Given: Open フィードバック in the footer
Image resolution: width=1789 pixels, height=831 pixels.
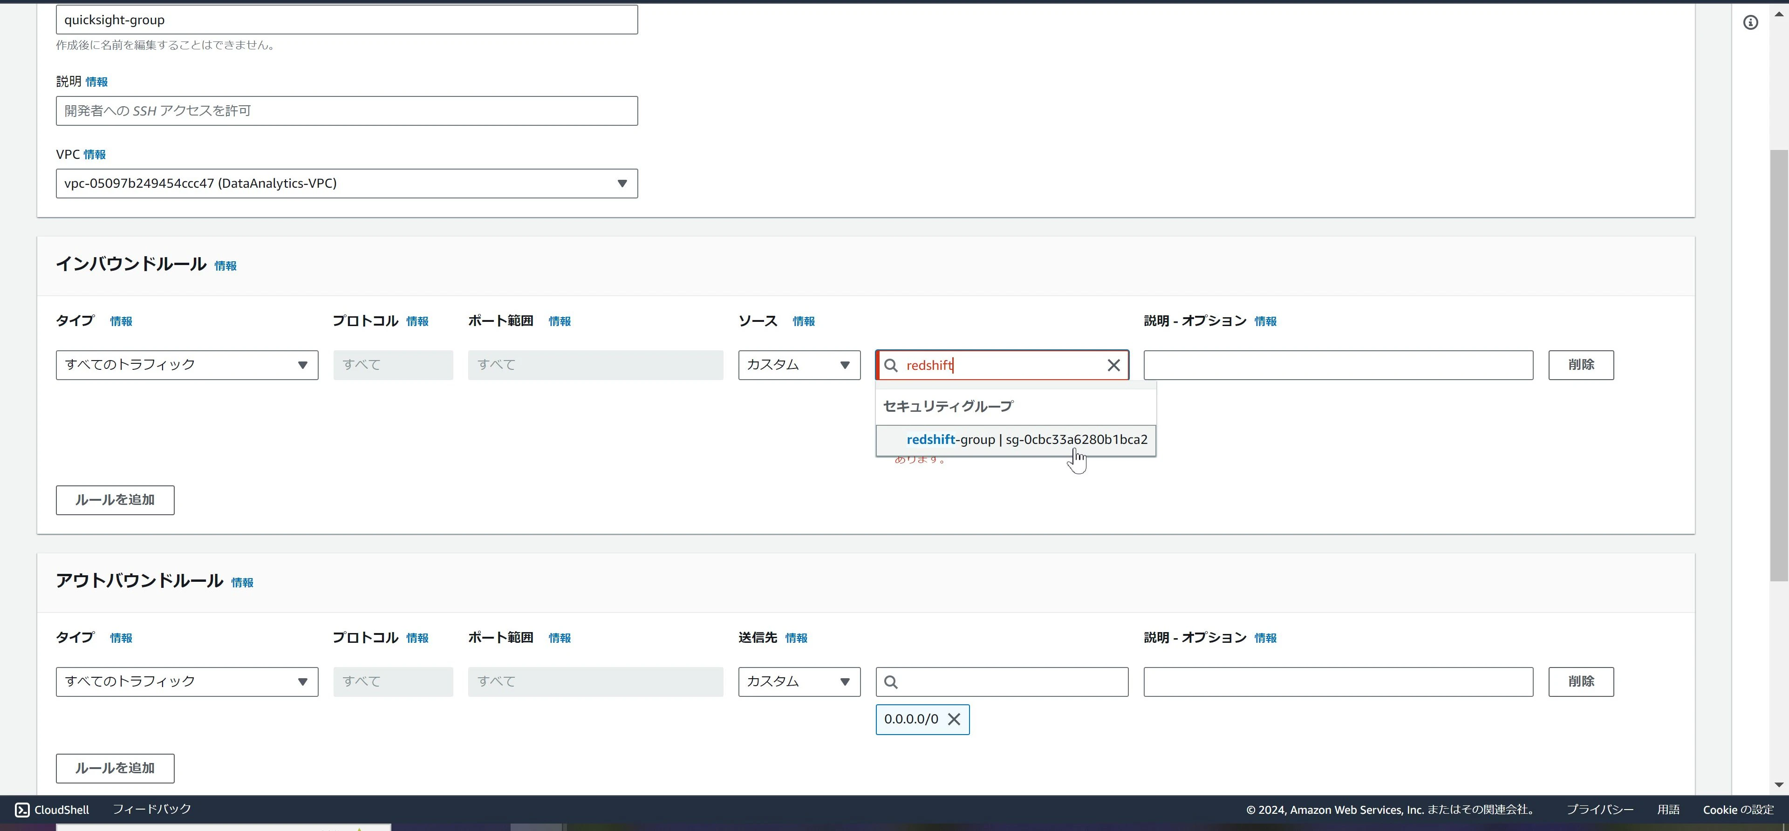Looking at the screenshot, I should [151, 810].
